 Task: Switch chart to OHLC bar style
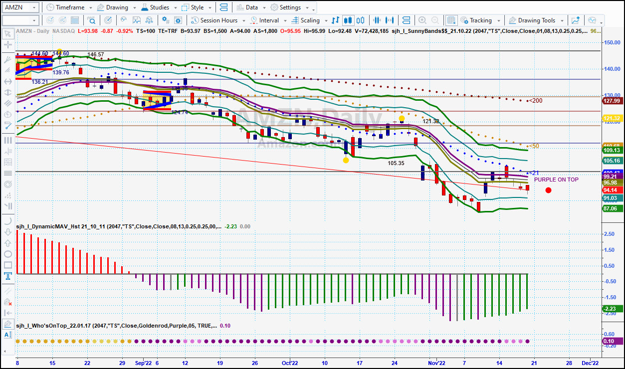point(335,20)
